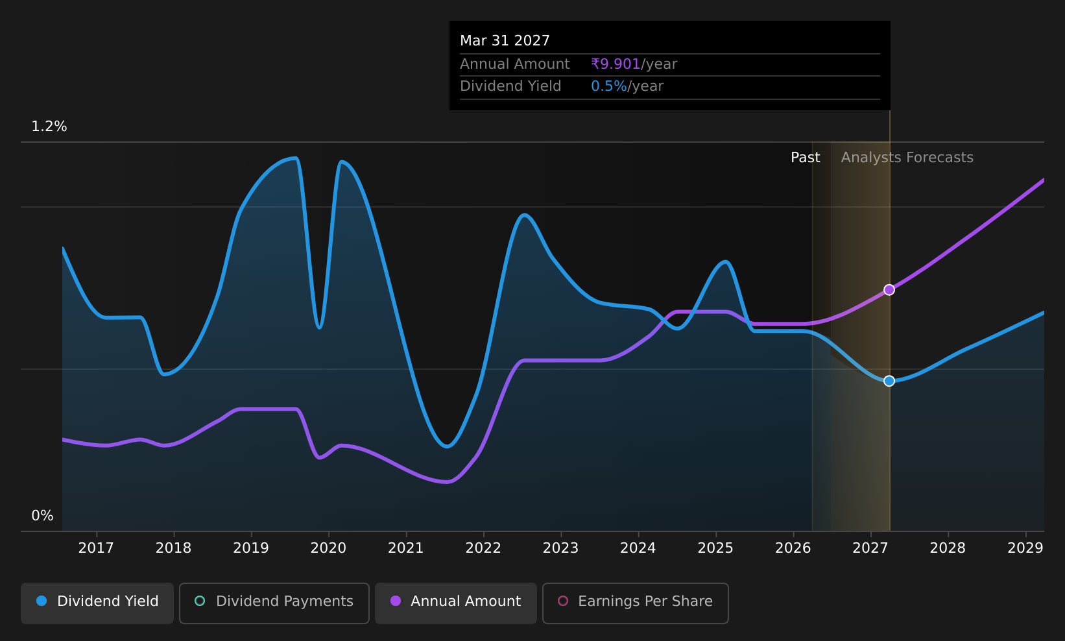The height and width of the screenshot is (641, 1065).
Task: Click the 2020 x-axis year label
Action: click(x=328, y=548)
